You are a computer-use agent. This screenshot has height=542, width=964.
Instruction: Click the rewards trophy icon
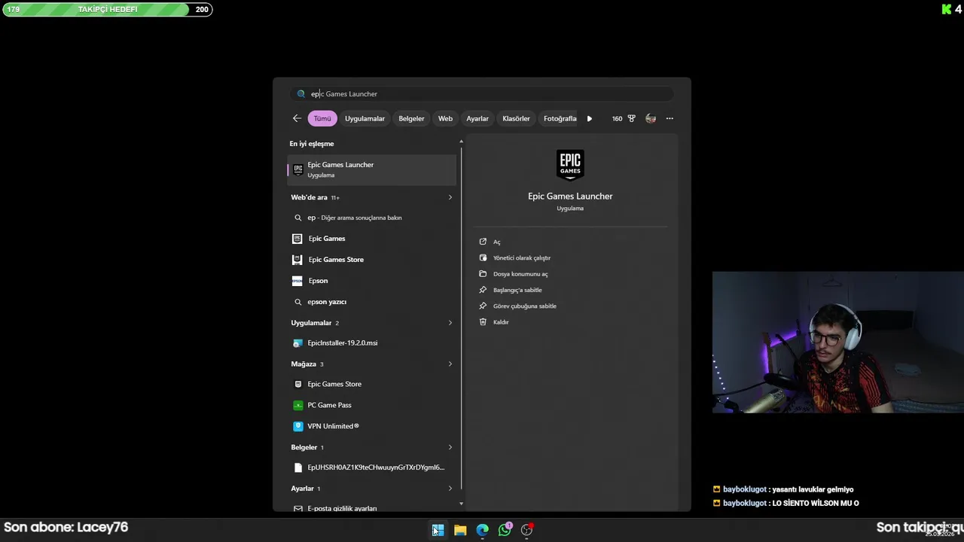[631, 118]
